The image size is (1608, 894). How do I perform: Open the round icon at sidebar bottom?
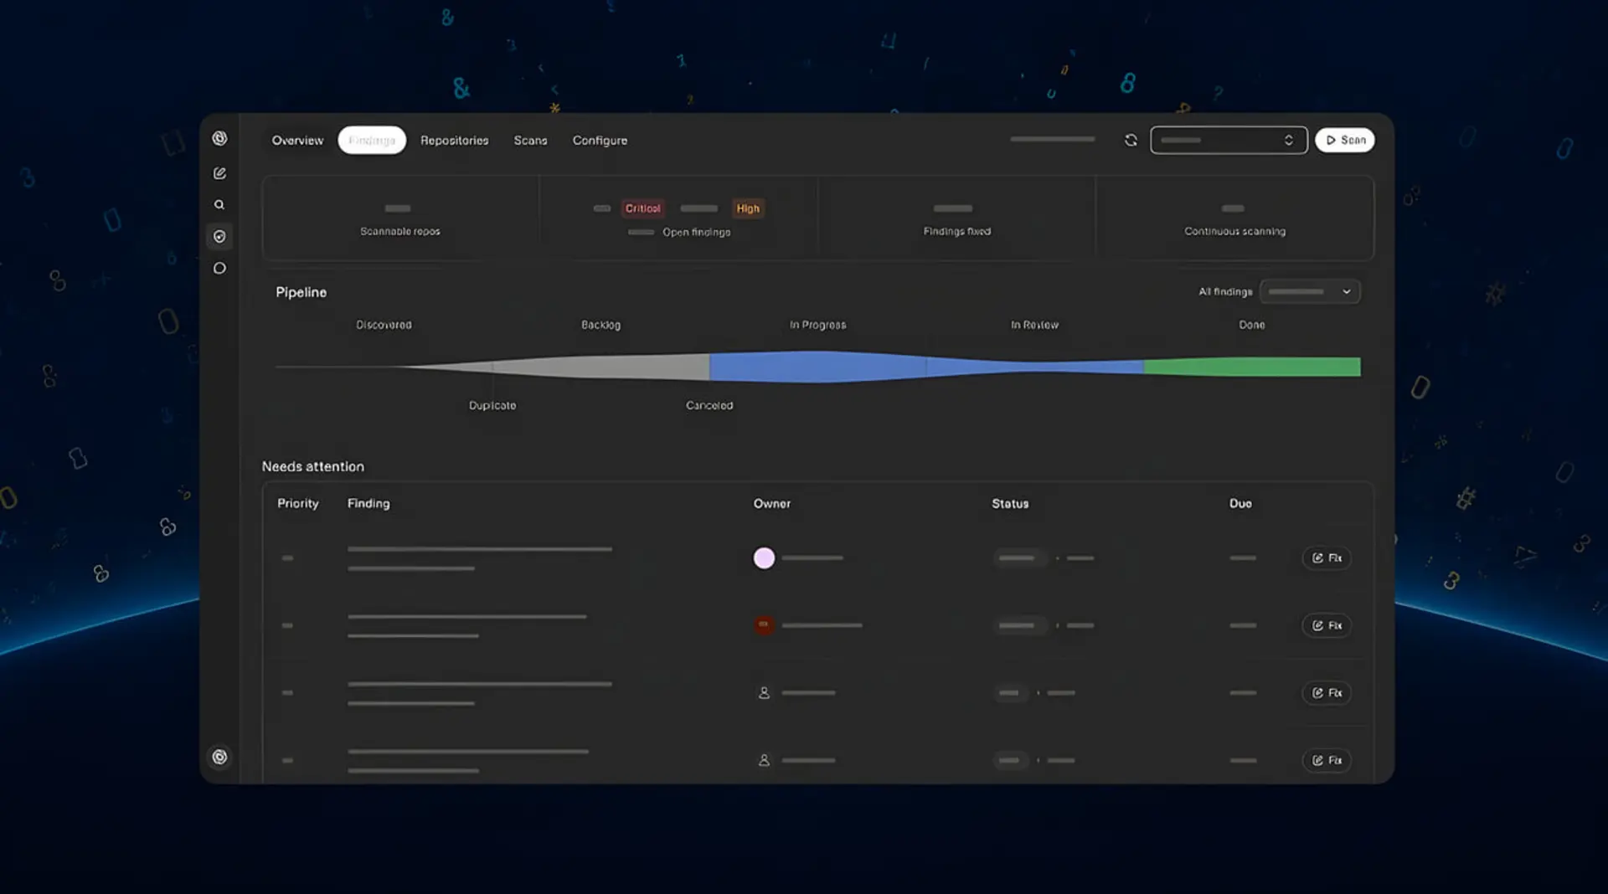coord(219,757)
